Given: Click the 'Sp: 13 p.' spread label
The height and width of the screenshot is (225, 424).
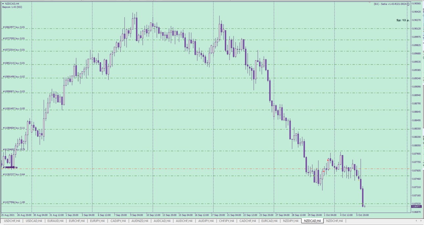Looking at the screenshot, I should [403, 20].
